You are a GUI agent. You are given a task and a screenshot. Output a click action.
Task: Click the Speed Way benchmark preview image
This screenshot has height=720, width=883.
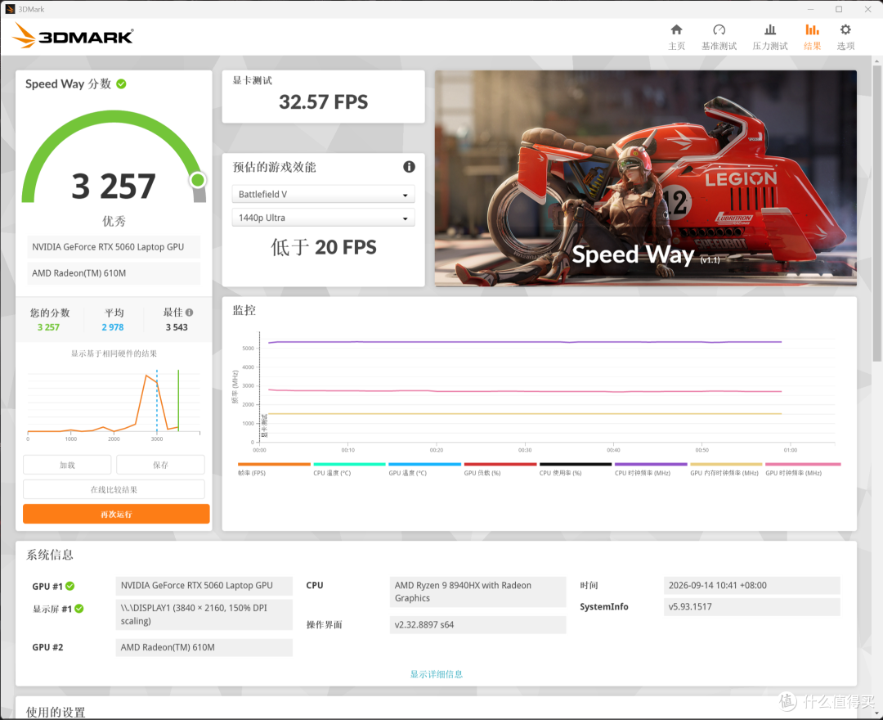click(645, 178)
